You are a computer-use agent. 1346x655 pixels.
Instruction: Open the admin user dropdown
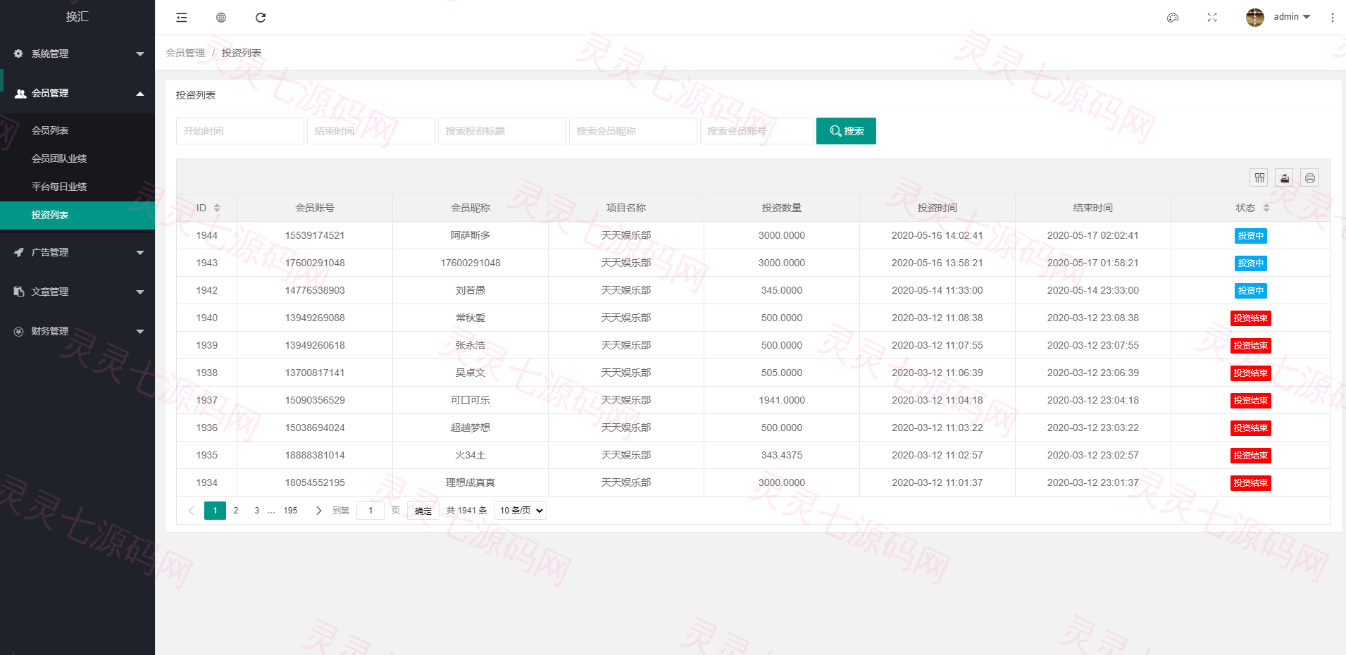[x=1292, y=17]
